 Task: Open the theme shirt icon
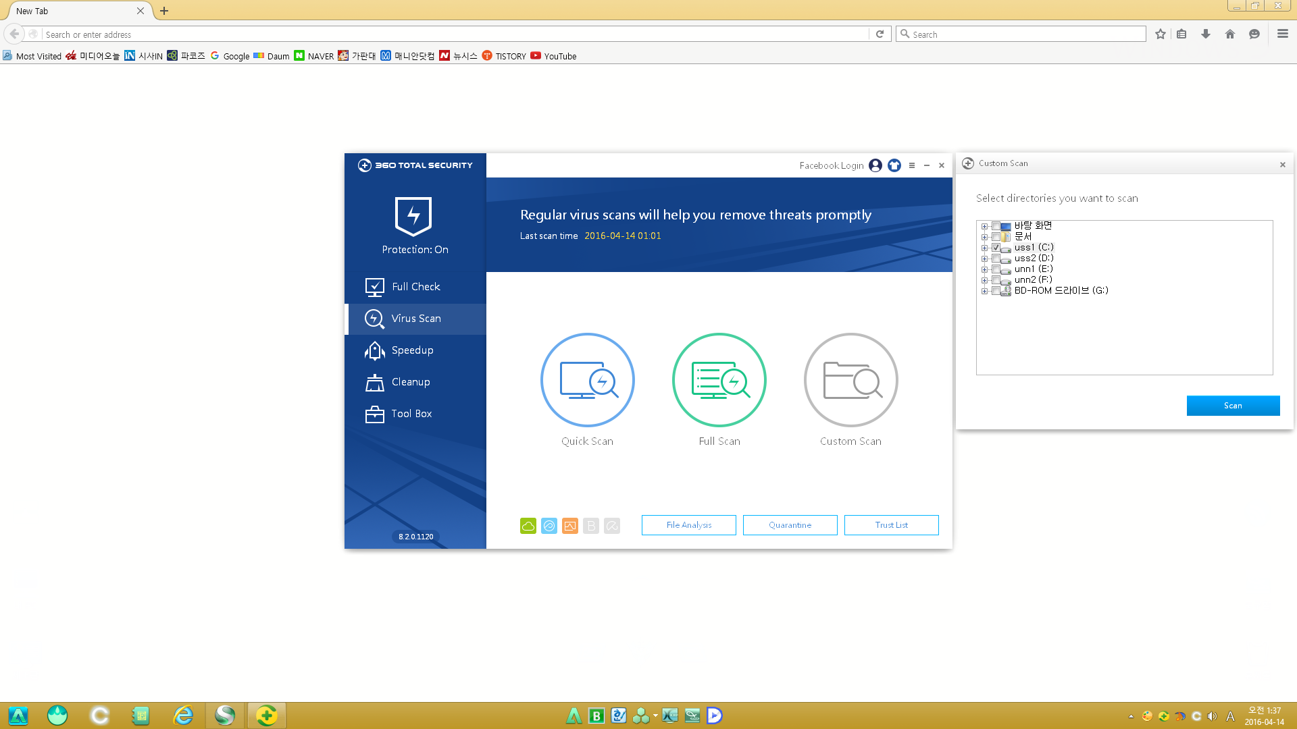(894, 165)
